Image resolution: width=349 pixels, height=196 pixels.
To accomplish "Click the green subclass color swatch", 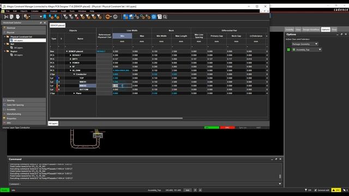I will pyautogui.click(x=288, y=50).
